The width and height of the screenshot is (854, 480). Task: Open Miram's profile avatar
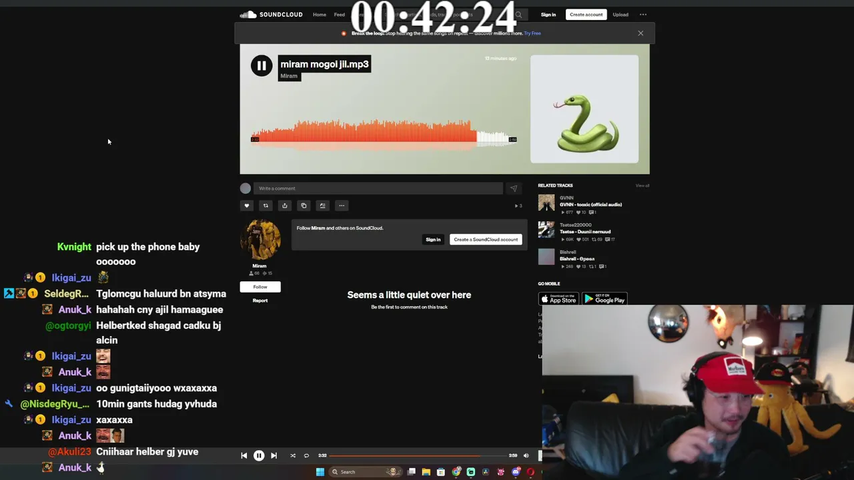[x=260, y=239]
